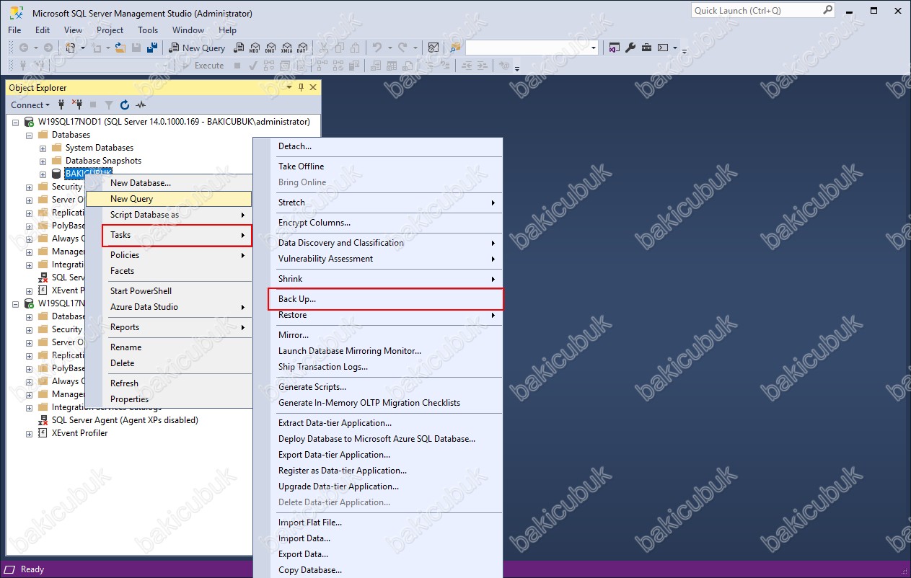Image resolution: width=911 pixels, height=578 pixels.
Task: Choose Properties in the context menu
Action: point(169,399)
